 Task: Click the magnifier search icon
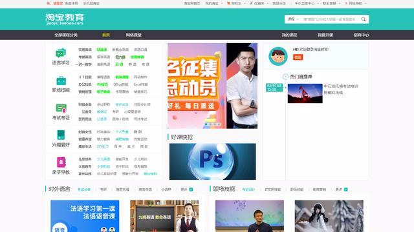[x=364, y=19]
